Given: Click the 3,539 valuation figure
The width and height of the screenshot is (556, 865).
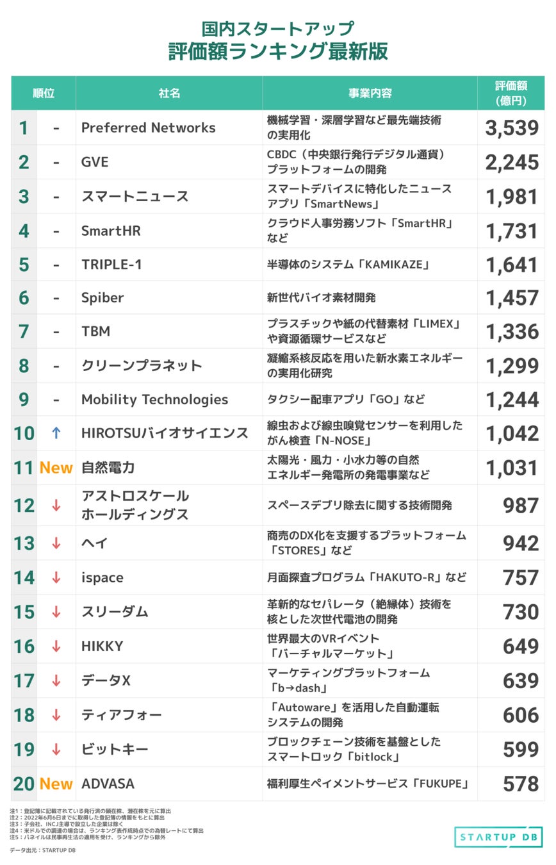Looking at the screenshot, I should tap(512, 128).
